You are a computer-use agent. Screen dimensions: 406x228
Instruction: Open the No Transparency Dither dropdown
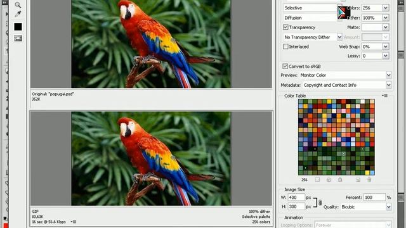[313, 37]
